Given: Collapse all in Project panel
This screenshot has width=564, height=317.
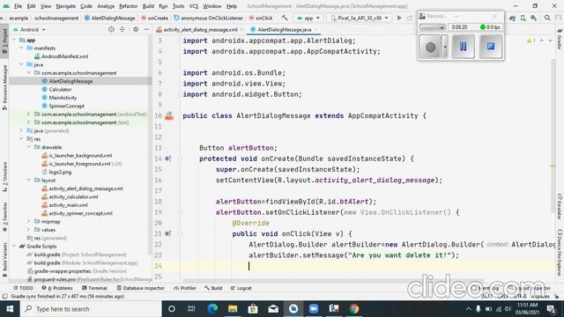Looking at the screenshot, I should pyautogui.click(x=122, y=29).
